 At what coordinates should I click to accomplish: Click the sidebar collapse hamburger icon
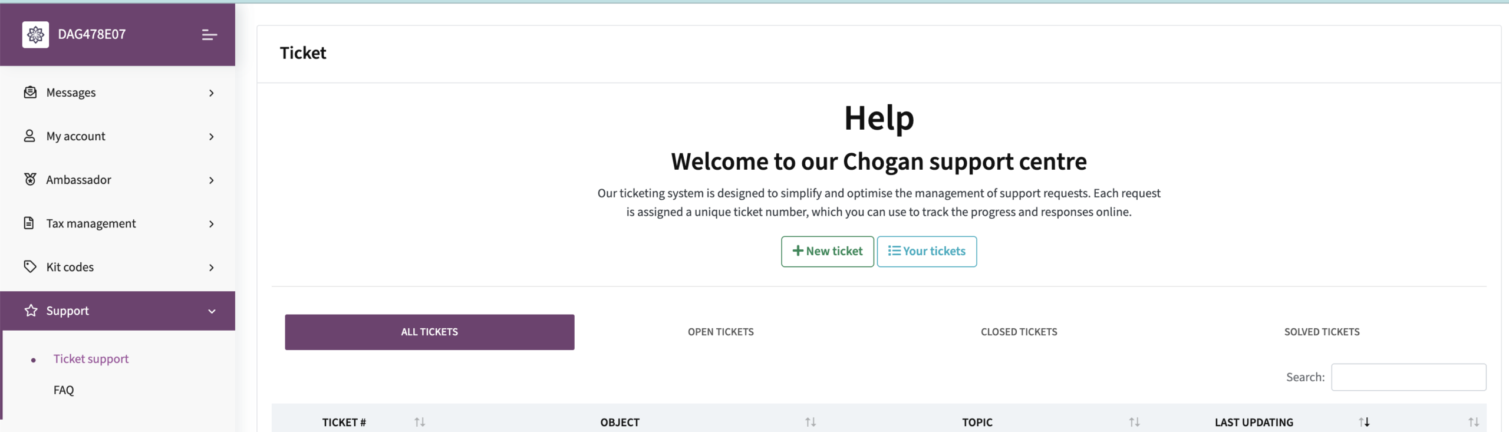coord(210,35)
